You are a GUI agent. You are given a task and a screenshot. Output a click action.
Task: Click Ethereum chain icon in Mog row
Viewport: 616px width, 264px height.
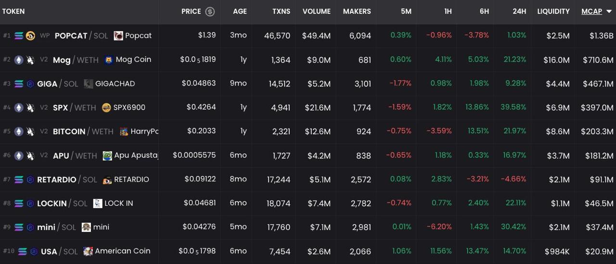(x=19, y=60)
